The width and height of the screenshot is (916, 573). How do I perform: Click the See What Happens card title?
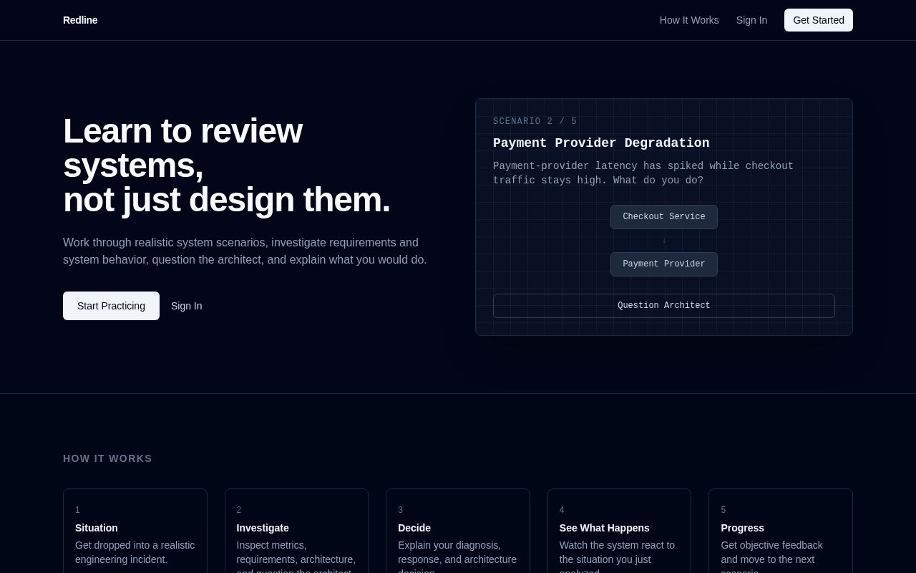pyautogui.click(x=605, y=528)
